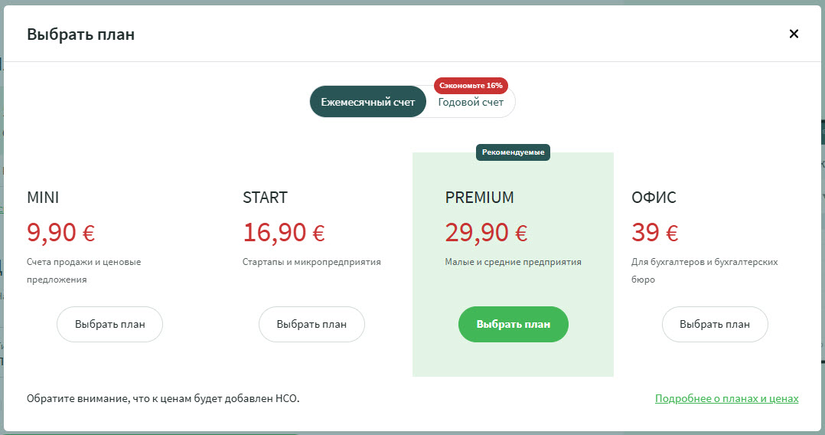Choose the ОФИС plan with its Выбрать план button
Image resolution: width=825 pixels, height=435 pixels.
(x=715, y=324)
